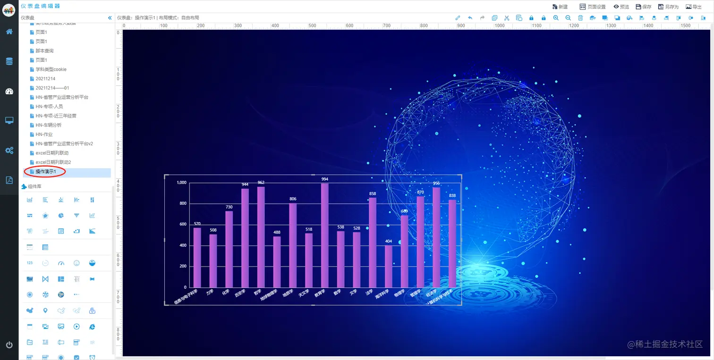Open 页面设置 page settings

pyautogui.click(x=592, y=7)
